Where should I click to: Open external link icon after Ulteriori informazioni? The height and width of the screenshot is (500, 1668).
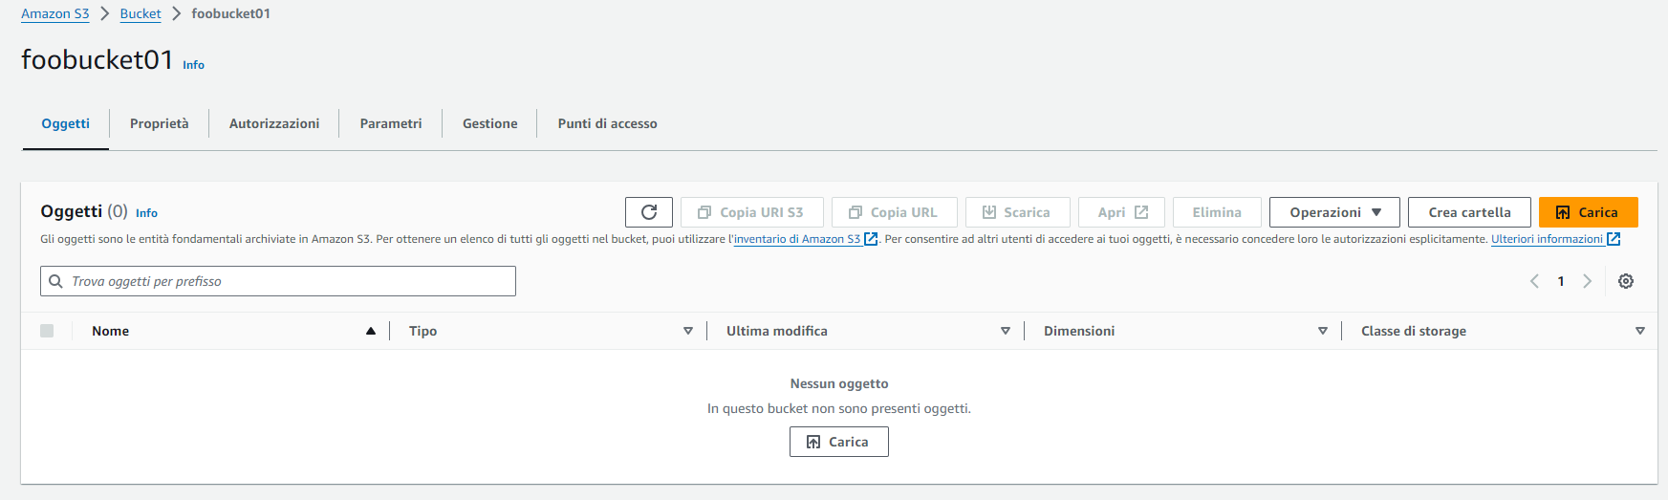point(1614,239)
